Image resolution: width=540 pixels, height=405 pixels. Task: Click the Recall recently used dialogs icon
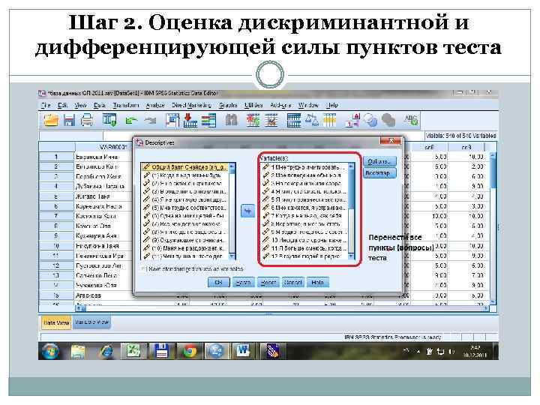click(109, 121)
